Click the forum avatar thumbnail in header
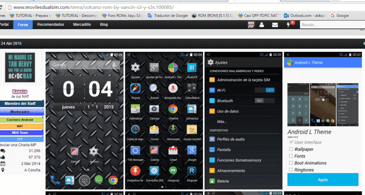Image resolution: width=365 pixels, height=195 pixels. tap(251, 25)
